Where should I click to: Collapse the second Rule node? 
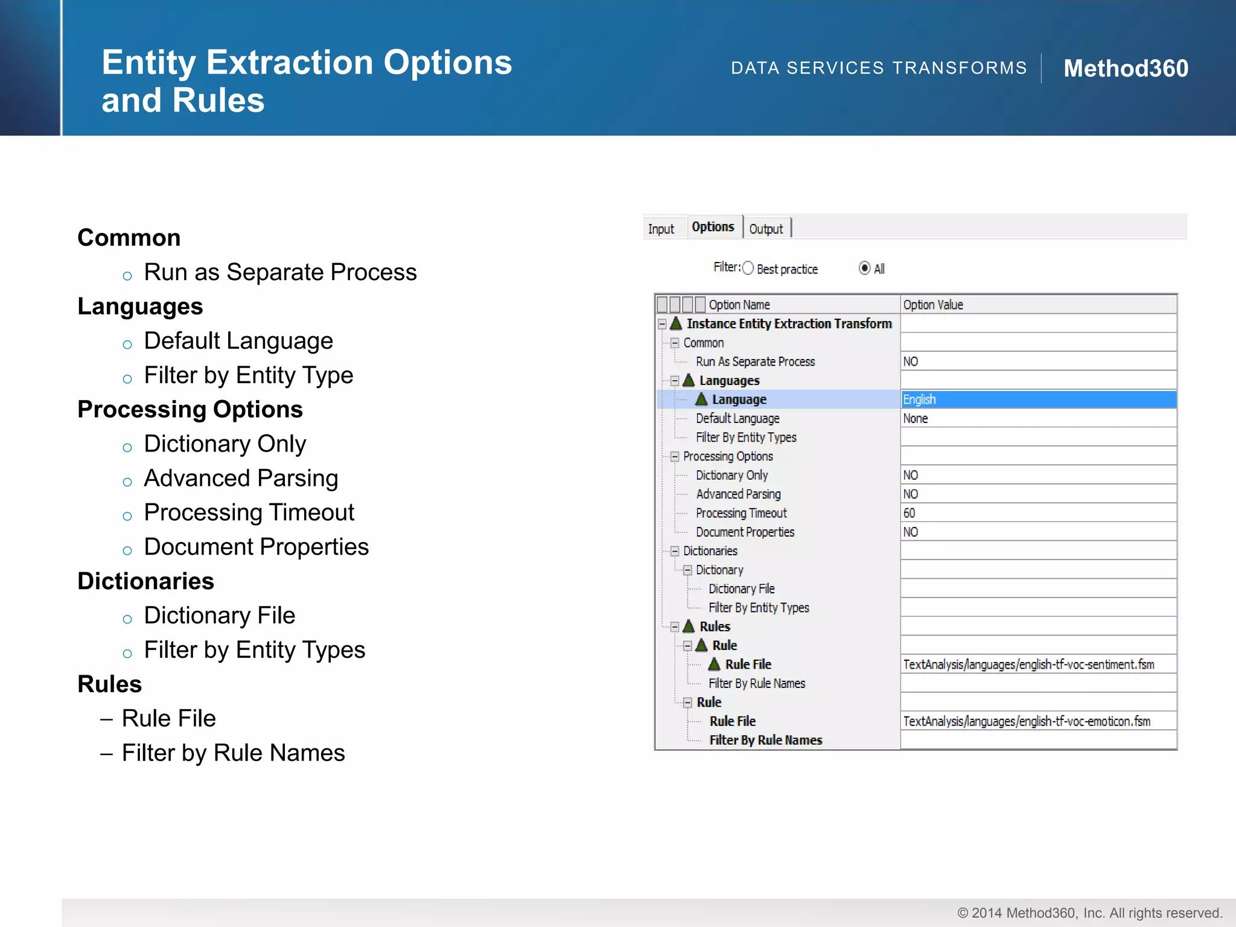tap(687, 702)
